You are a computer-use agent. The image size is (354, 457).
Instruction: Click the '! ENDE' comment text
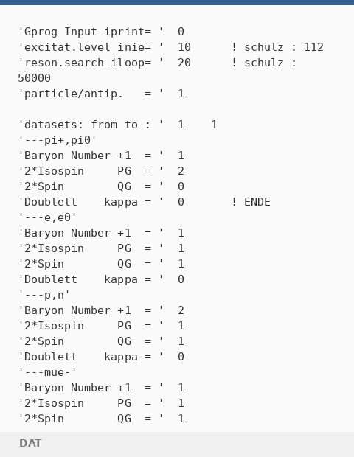(x=251, y=202)
